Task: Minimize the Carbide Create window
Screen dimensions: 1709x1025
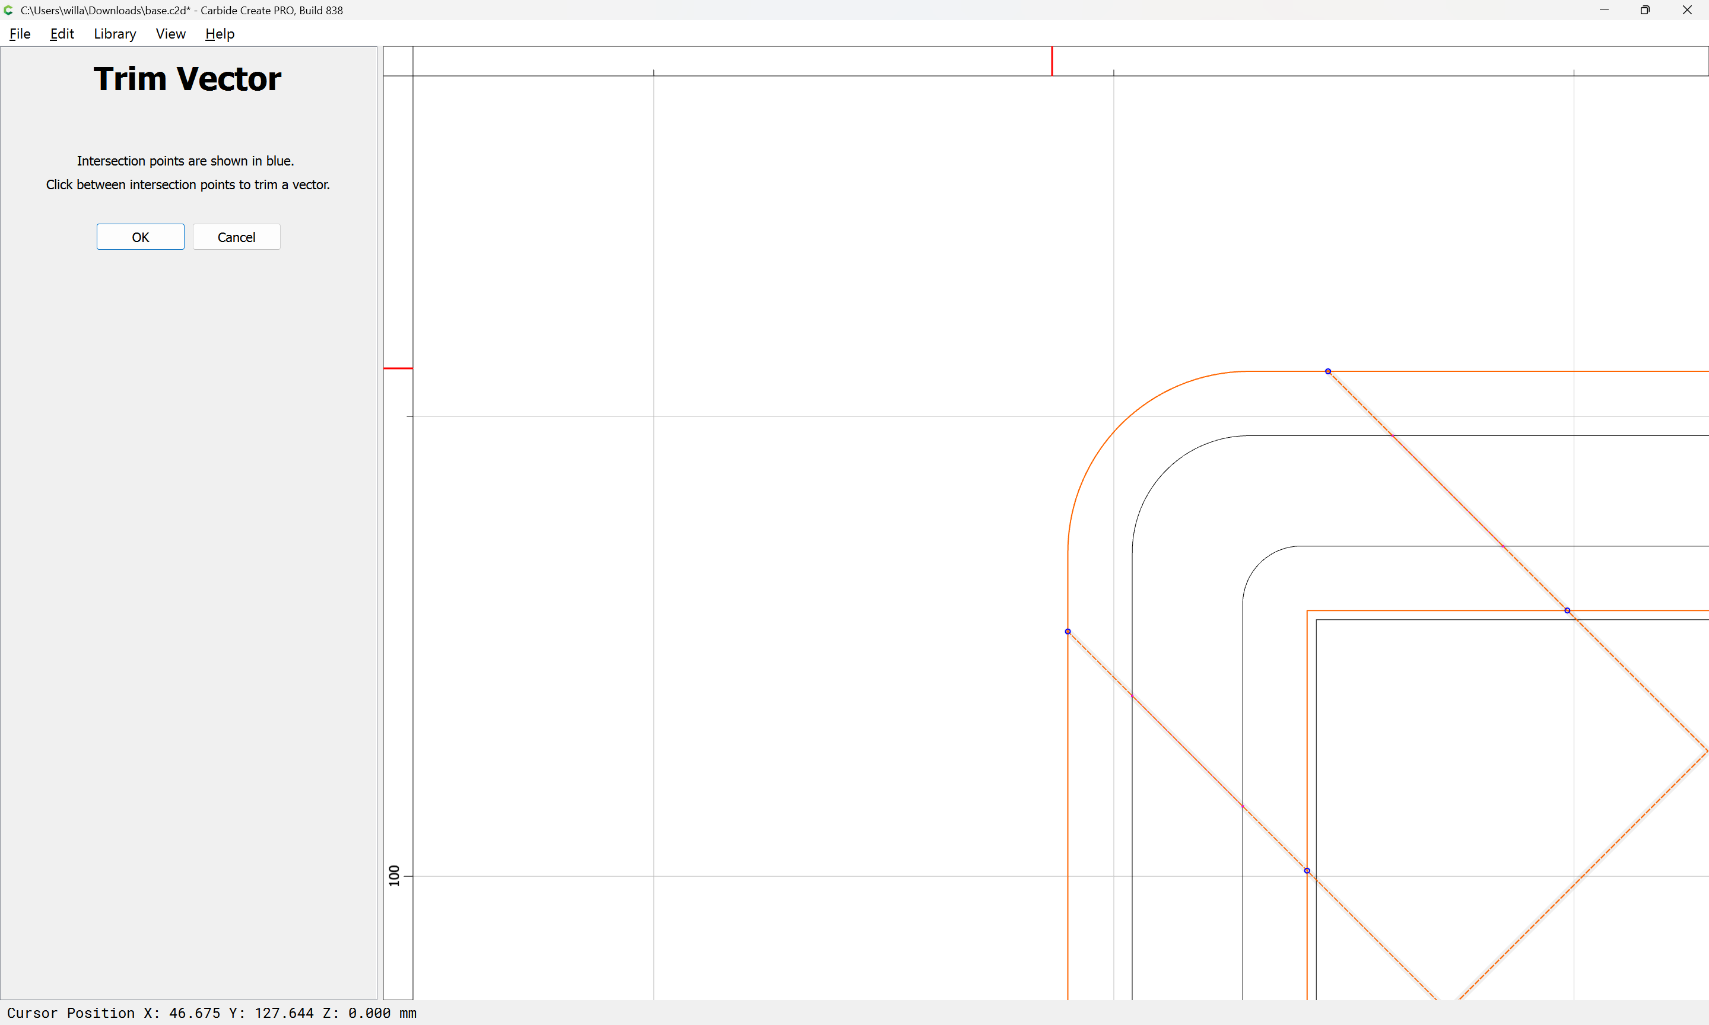Action: tap(1604, 10)
